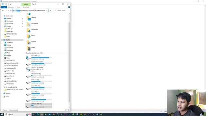Select the Software (G:) drive icon
206x116 pixels.
tap(28, 82)
